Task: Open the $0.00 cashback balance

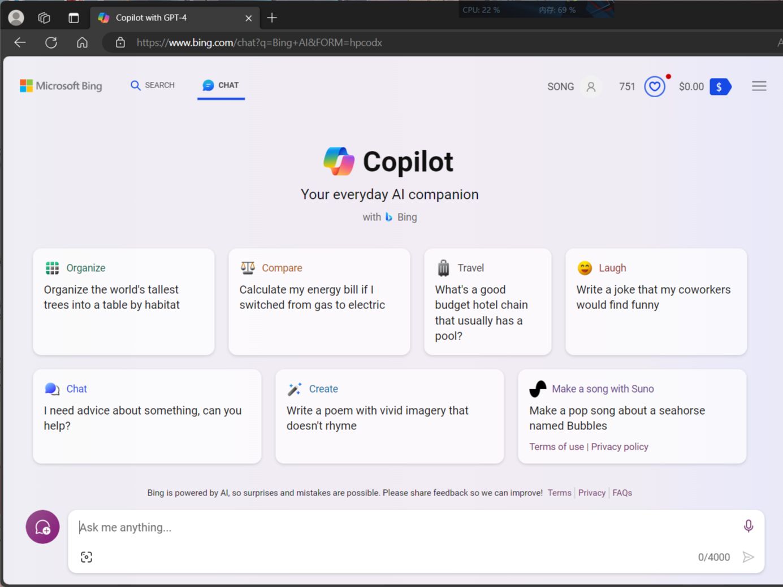Action: (691, 86)
